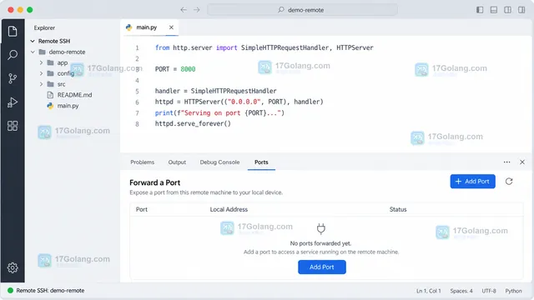
Task: Go forward with the right arrow
Action: click(197, 10)
